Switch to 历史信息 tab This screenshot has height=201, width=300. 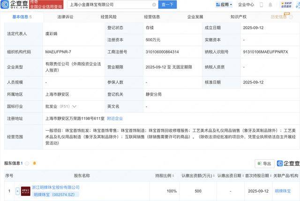(278, 17)
